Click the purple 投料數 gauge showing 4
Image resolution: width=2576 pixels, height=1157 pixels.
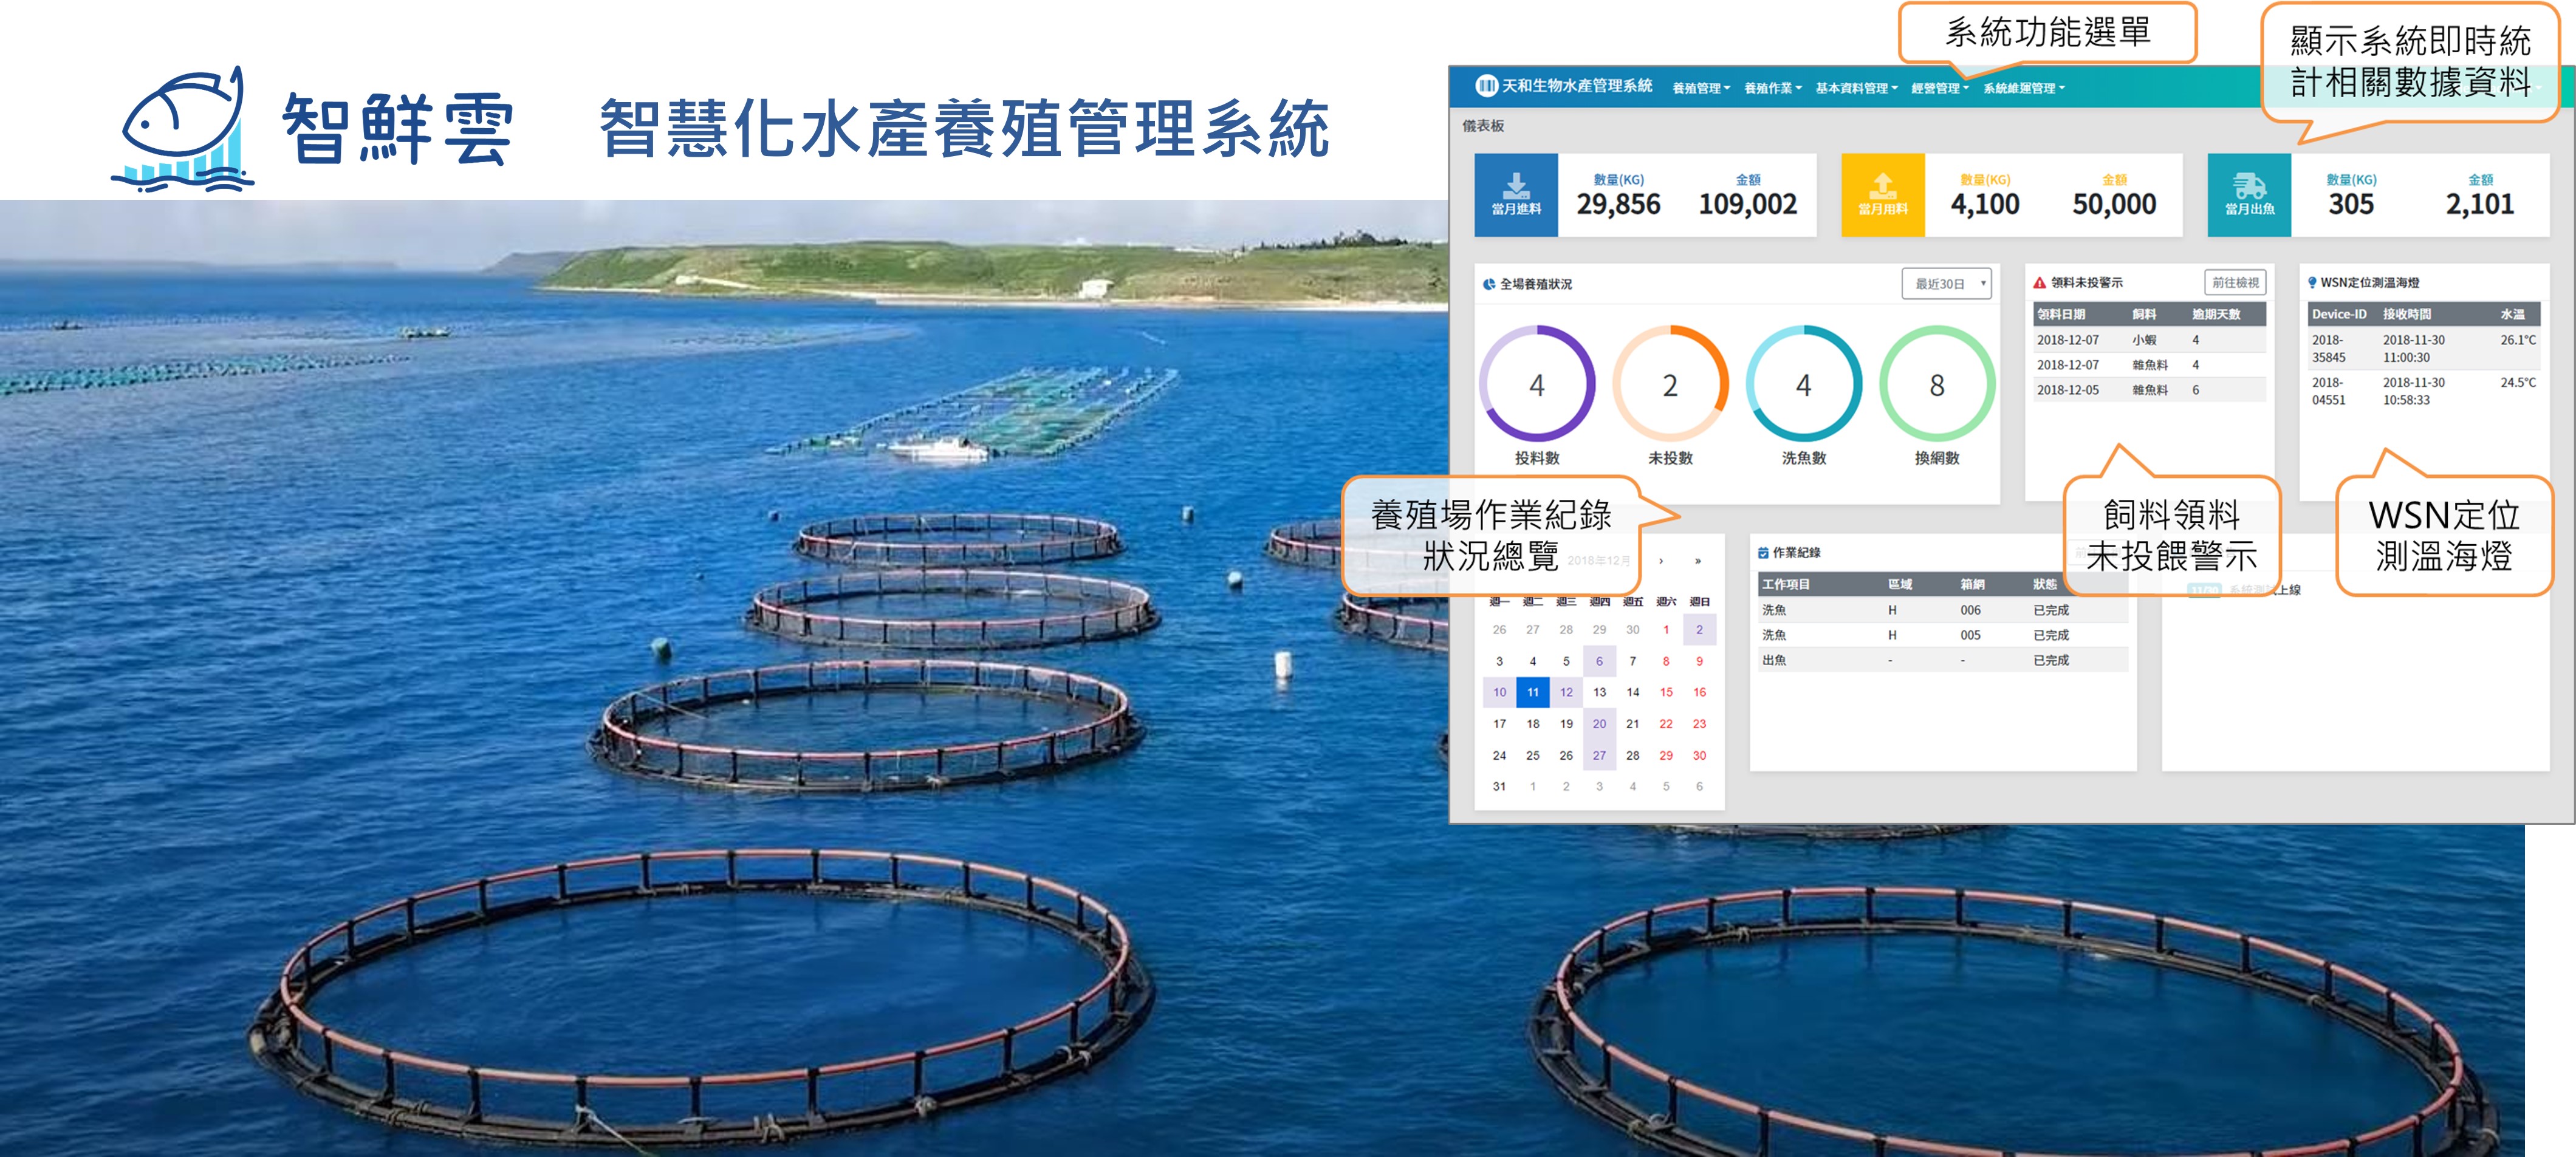tap(1537, 384)
